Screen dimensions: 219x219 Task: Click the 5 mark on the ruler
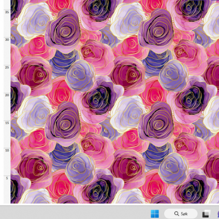7,178
